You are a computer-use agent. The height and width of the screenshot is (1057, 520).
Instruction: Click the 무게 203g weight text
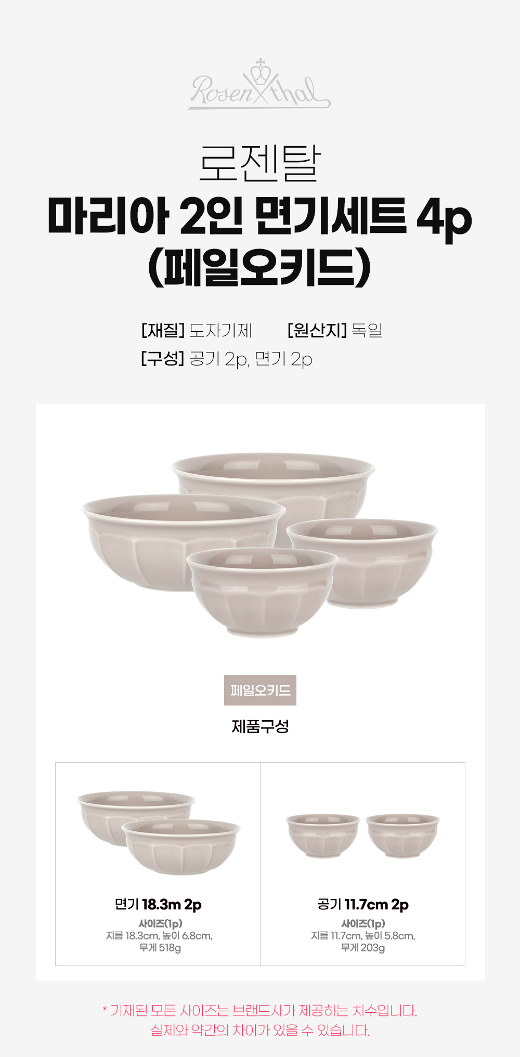tap(362, 948)
